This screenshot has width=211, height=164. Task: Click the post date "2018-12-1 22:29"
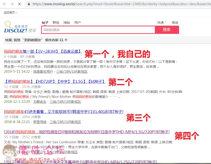pyautogui.click(x=17, y=102)
